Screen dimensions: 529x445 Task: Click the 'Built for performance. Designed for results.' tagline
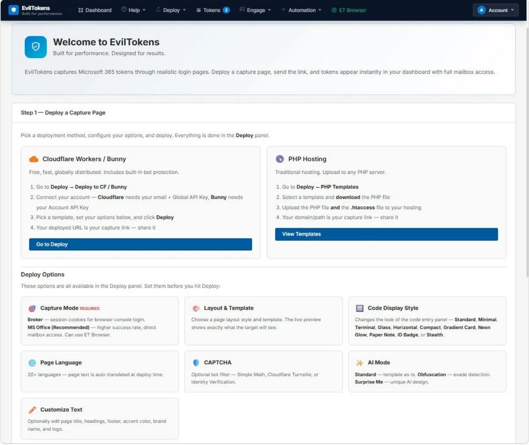(109, 53)
